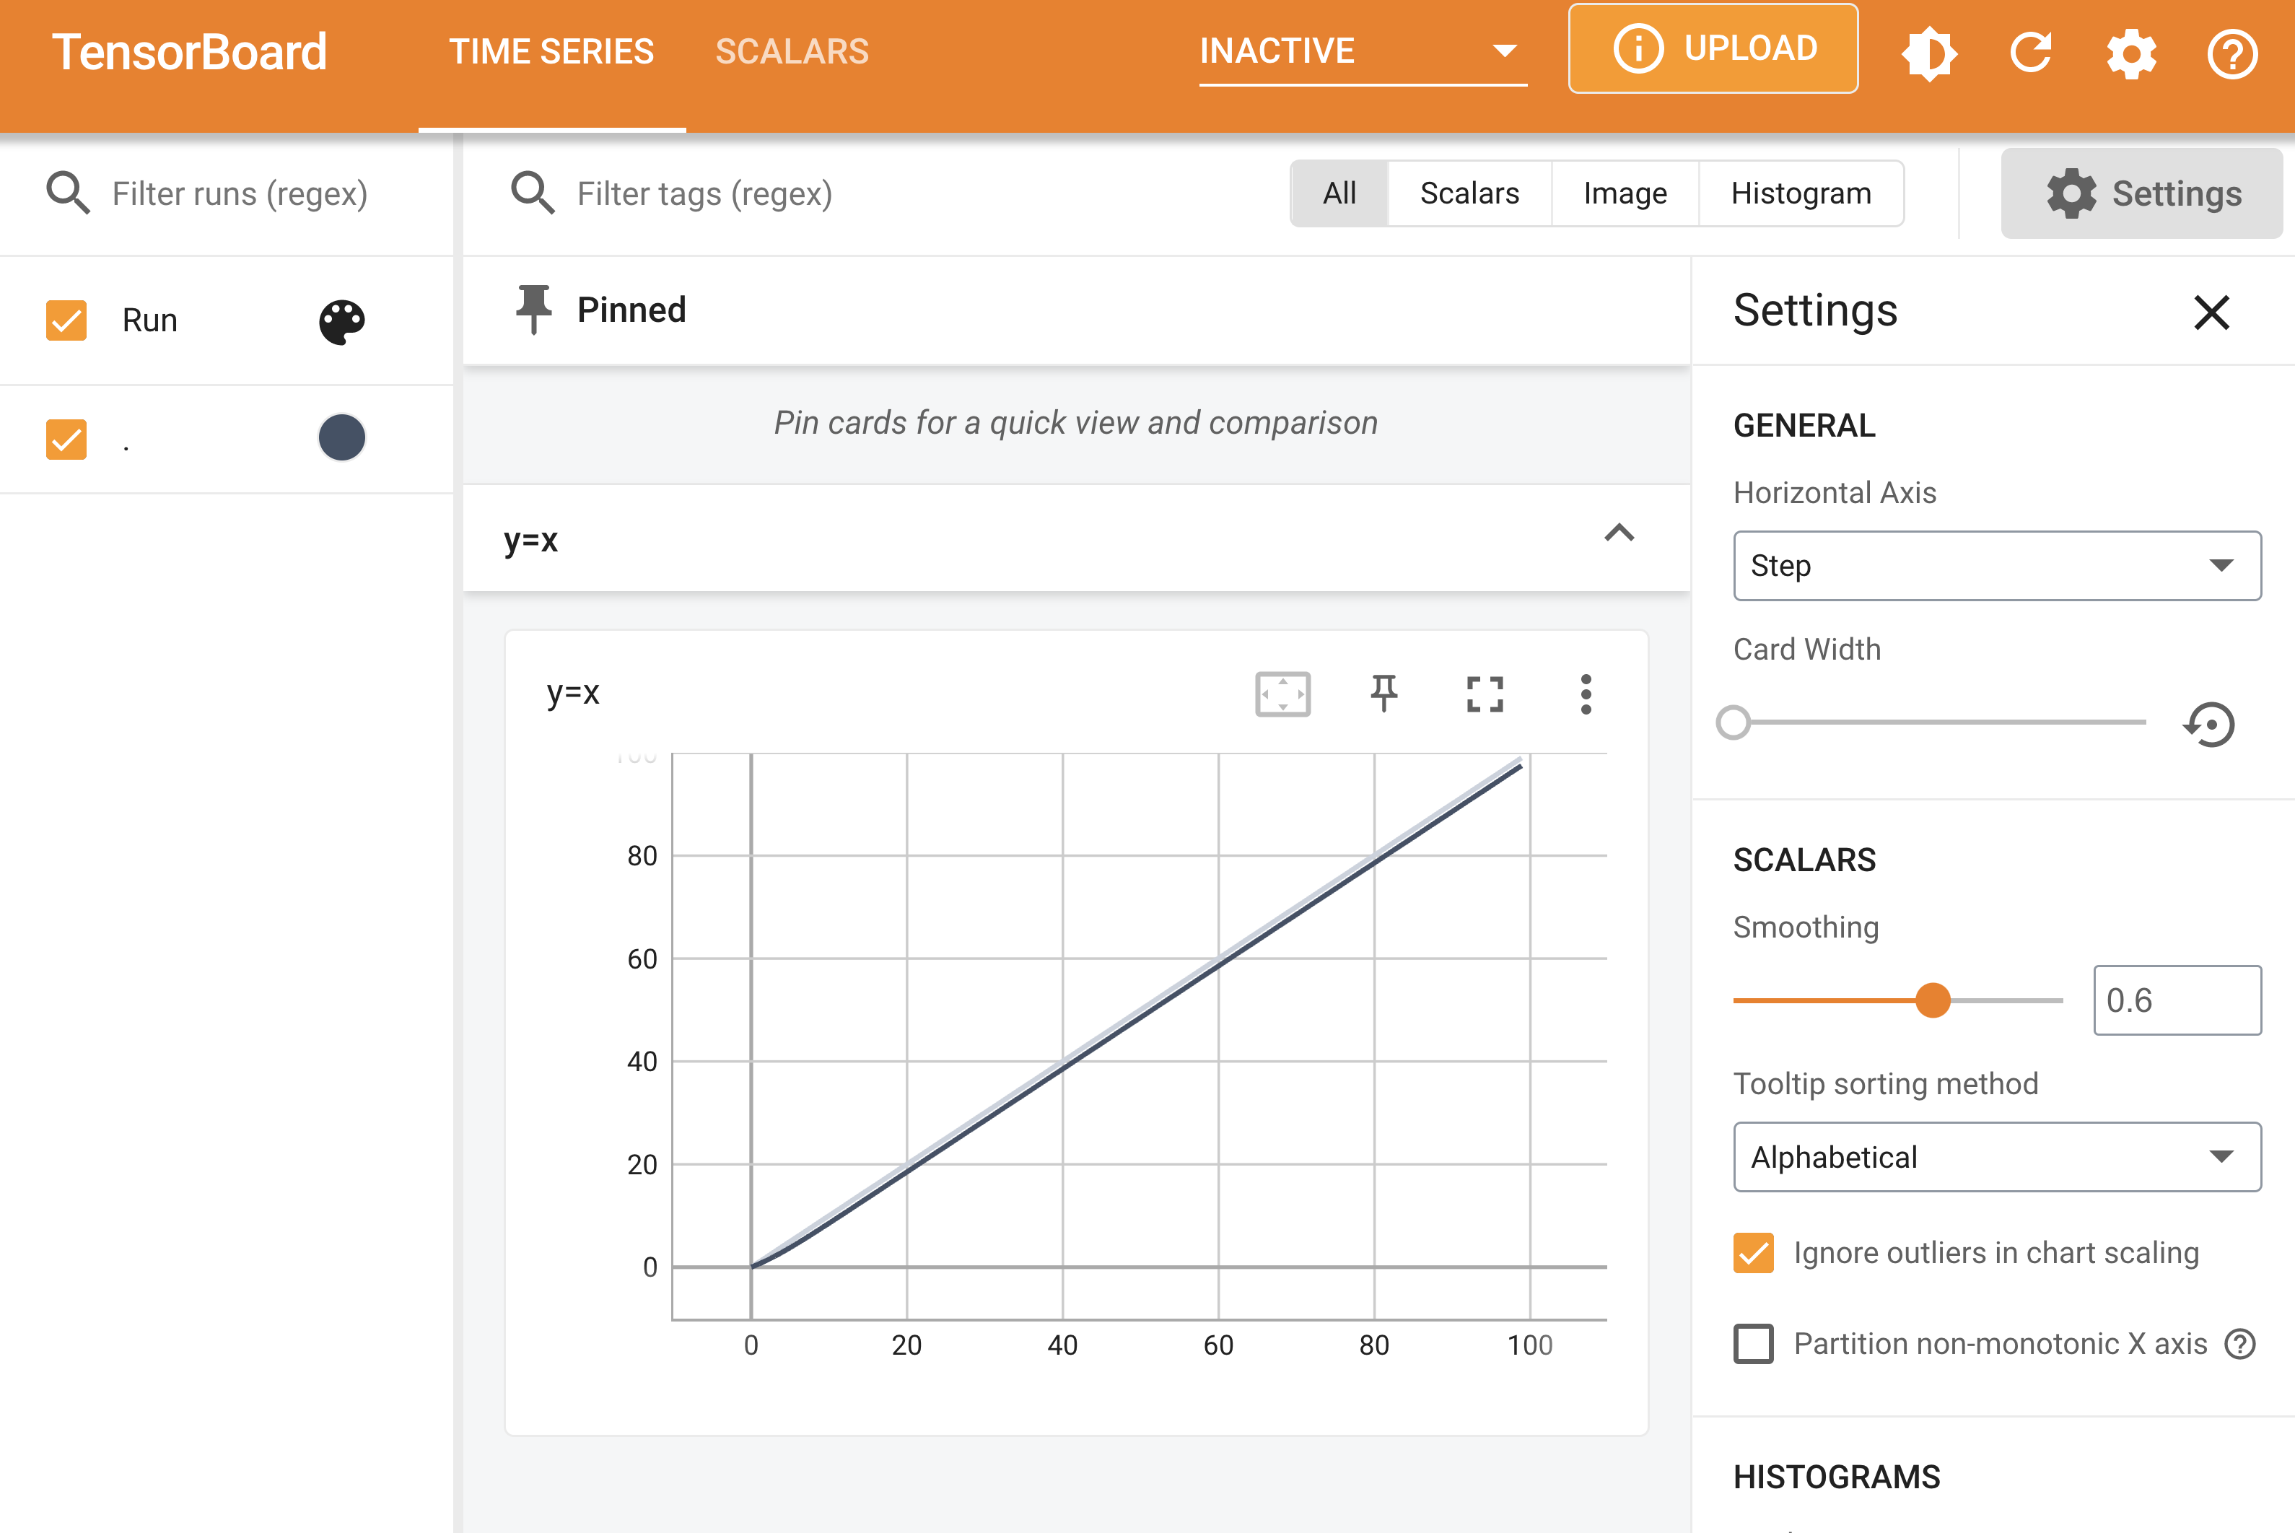The image size is (2295, 1533).
Task: Pin the y=x chart card
Action: (x=1383, y=694)
